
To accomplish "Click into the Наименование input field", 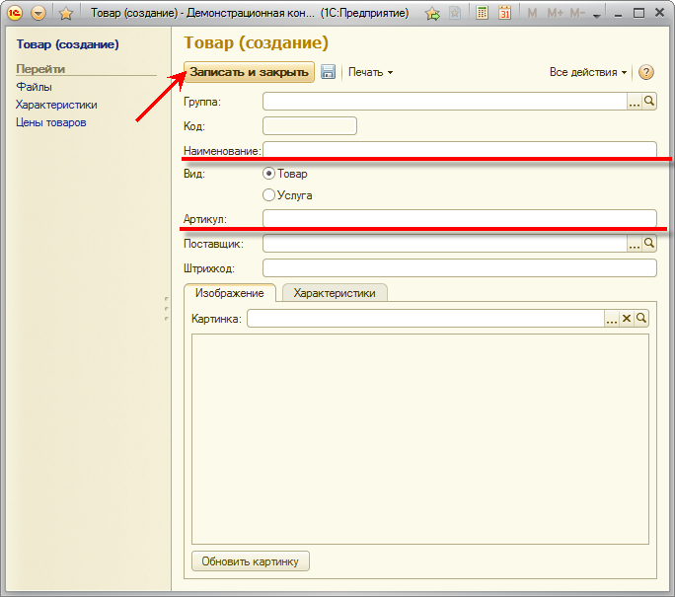I will pos(459,150).
